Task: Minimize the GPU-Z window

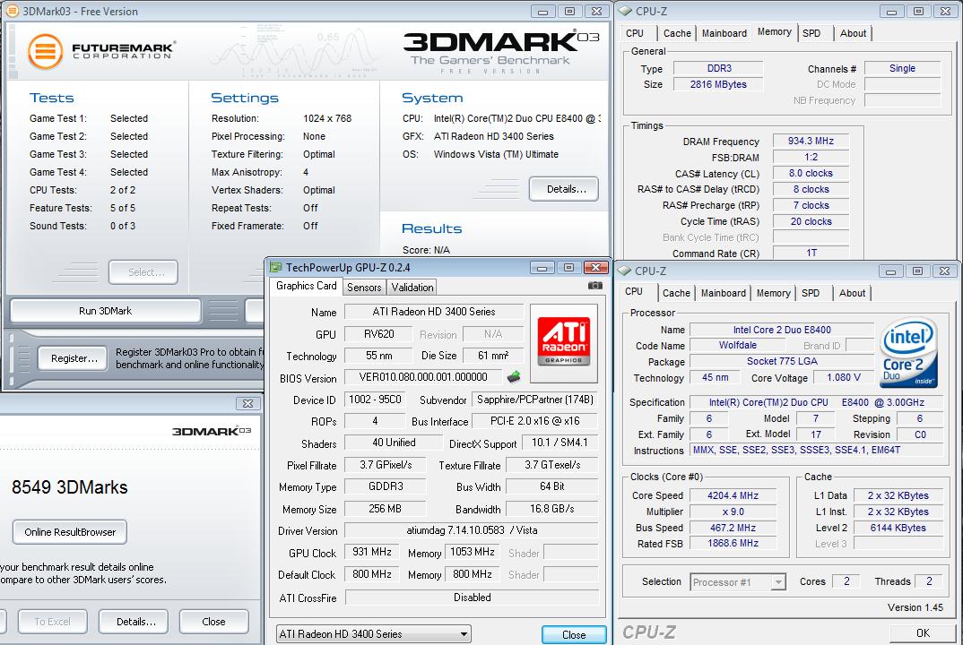Action: click(x=541, y=268)
